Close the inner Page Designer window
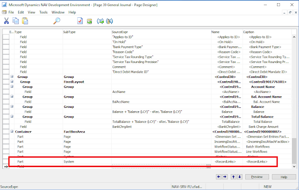The image size is (299, 190). tap(296, 13)
